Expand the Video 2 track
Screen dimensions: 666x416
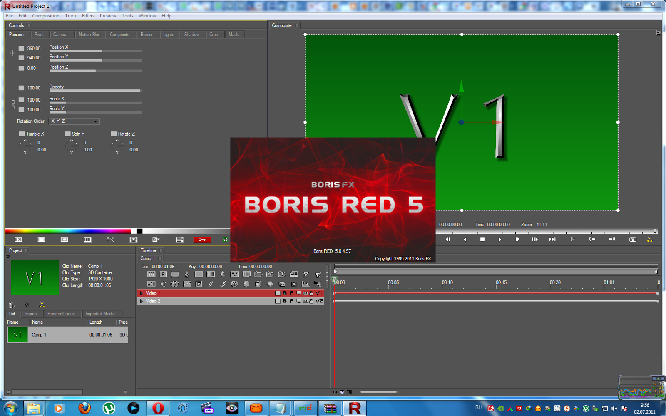pyautogui.click(x=142, y=301)
